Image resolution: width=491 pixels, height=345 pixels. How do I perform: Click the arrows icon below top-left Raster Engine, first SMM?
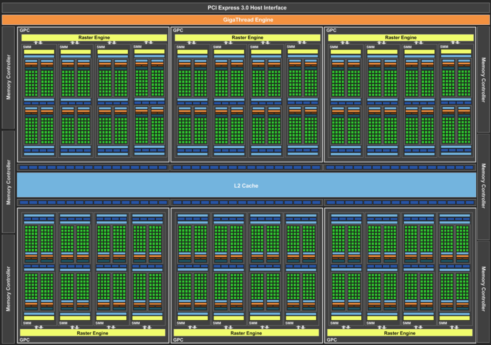38,42
